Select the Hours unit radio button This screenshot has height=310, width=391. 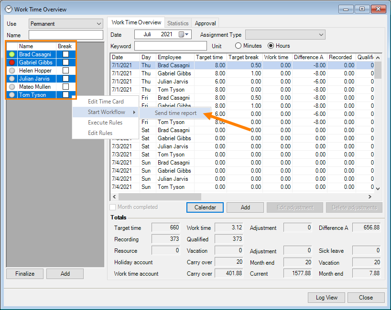click(x=271, y=46)
